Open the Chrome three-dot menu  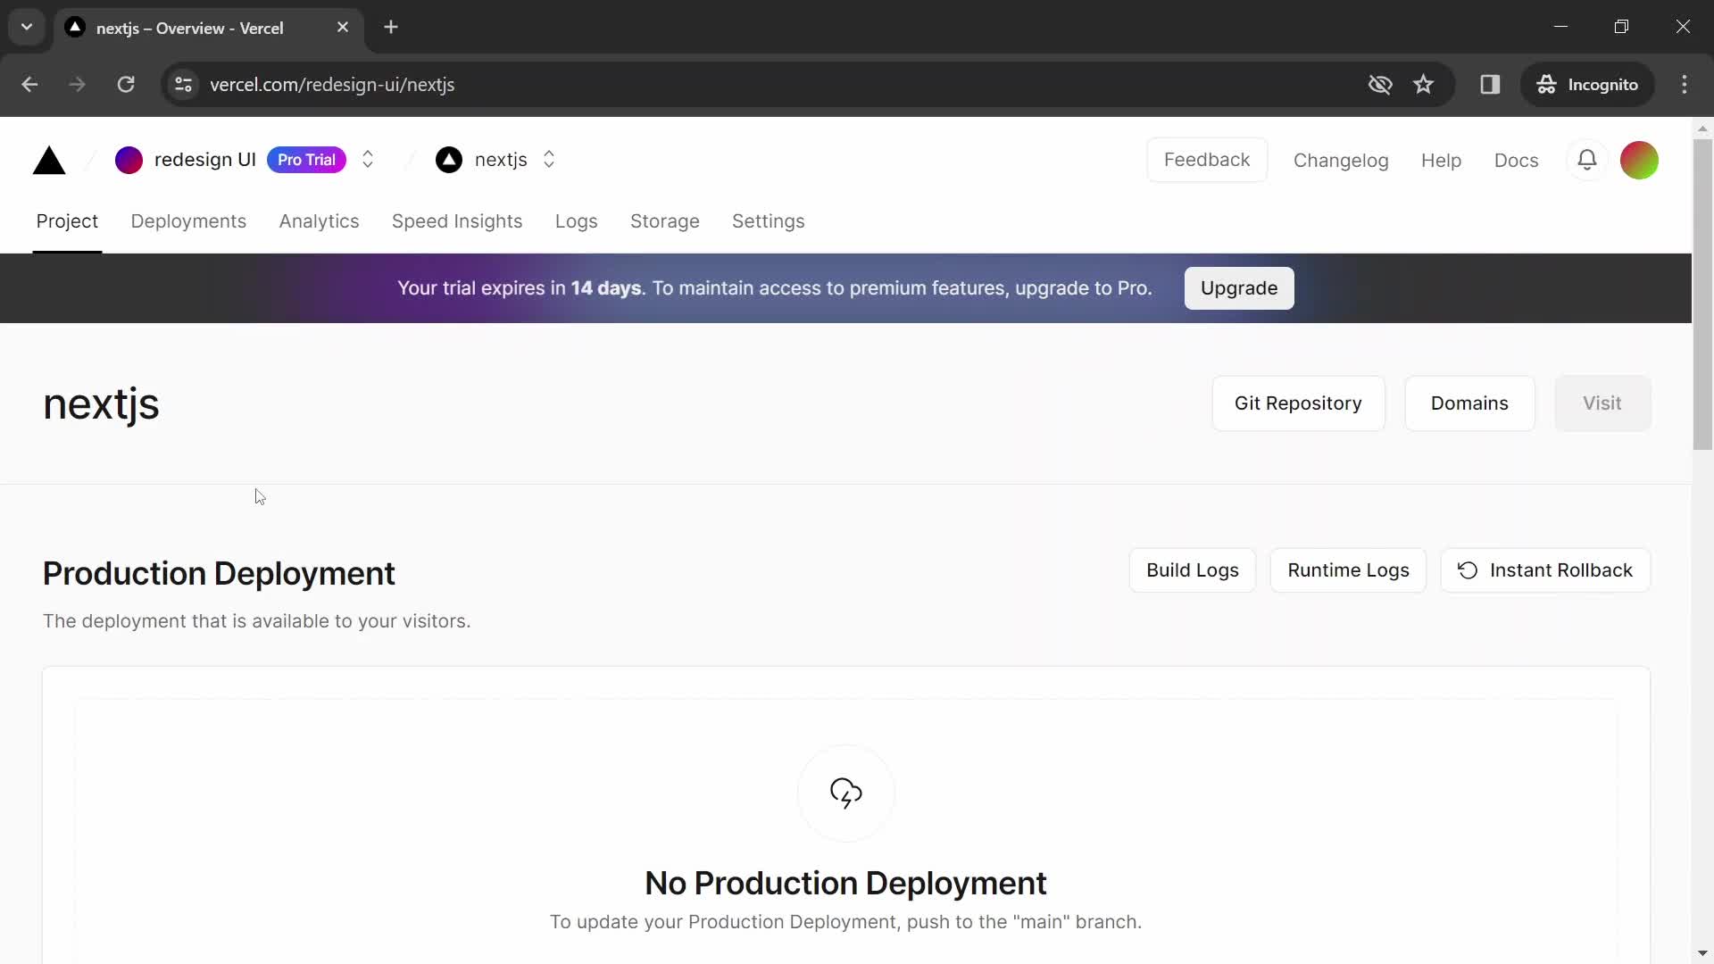(1685, 85)
